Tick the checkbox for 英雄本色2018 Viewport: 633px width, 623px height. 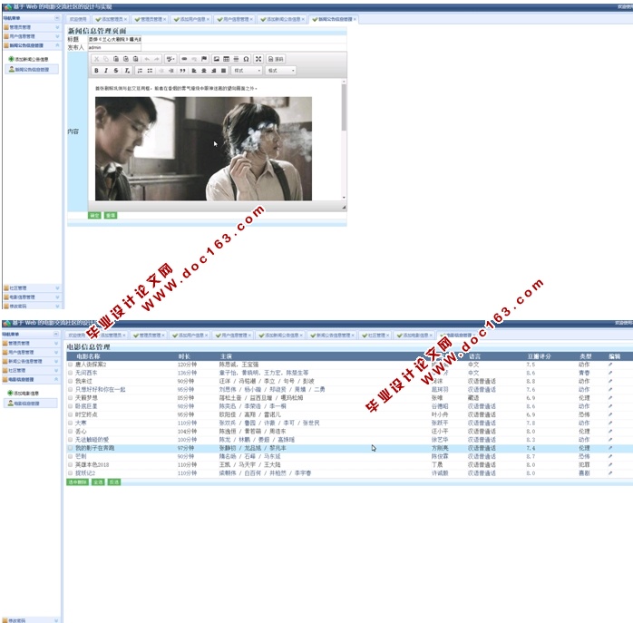(x=70, y=464)
